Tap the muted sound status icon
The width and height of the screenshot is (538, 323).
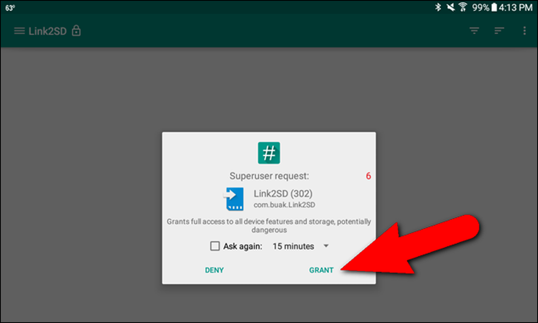pos(450,7)
